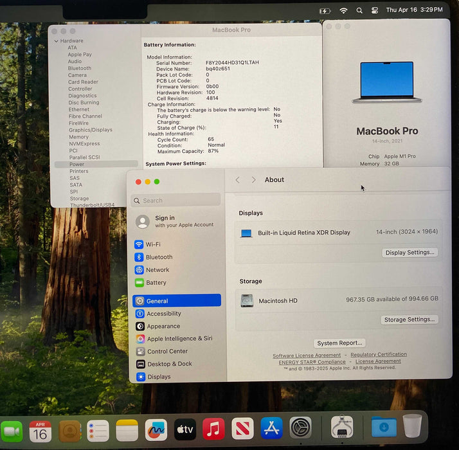Select Bluetooth in Settings sidebar
Viewport: 459px width, 450px height.
(x=177, y=257)
